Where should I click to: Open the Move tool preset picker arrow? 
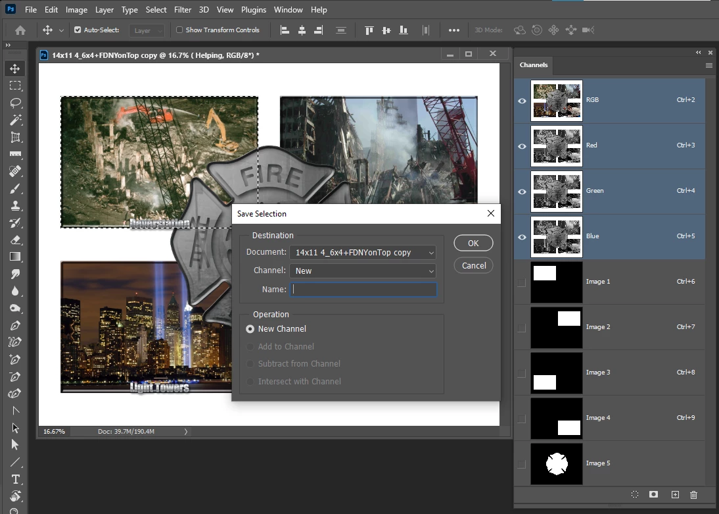click(61, 30)
